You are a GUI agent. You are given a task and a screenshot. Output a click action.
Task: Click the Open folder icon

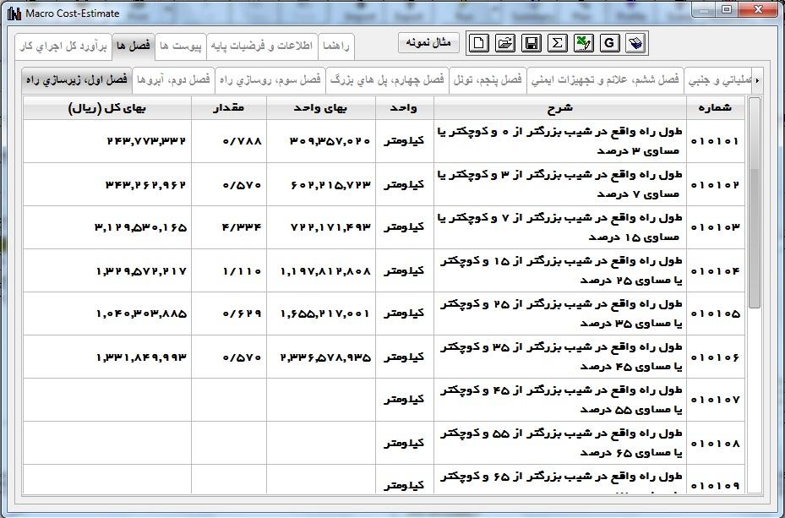505,43
